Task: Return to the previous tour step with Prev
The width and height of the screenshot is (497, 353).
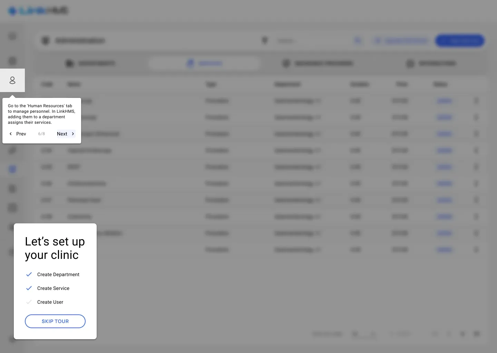Action: pos(18,134)
